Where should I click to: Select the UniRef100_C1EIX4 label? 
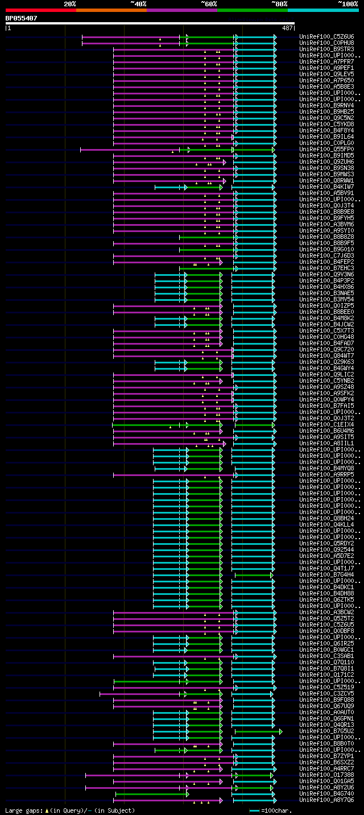pos(326,425)
